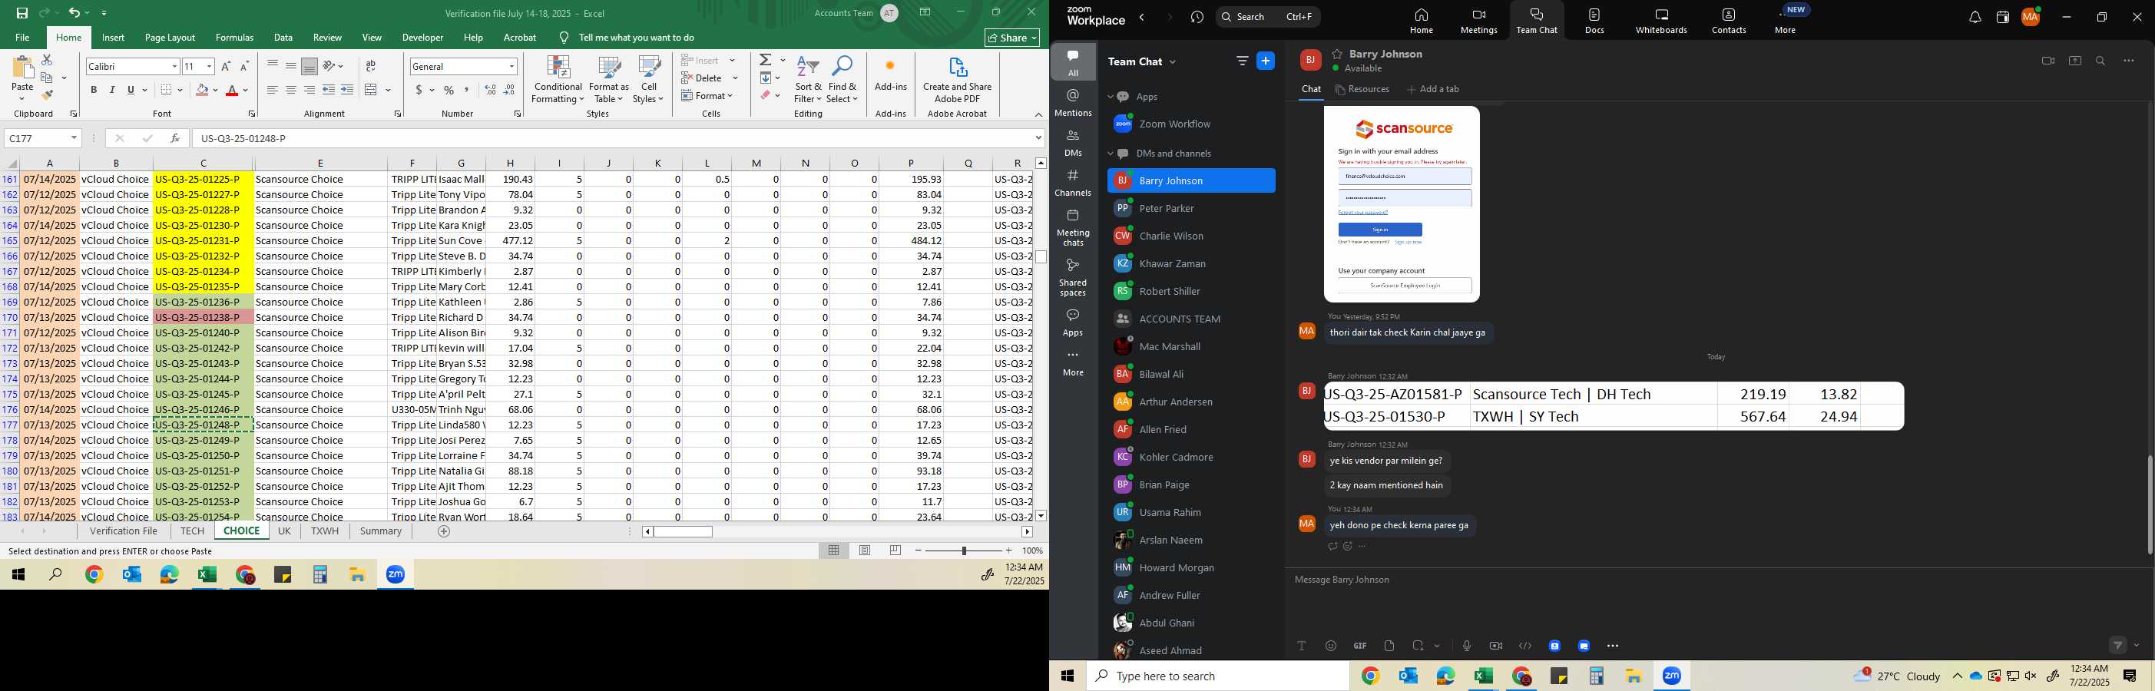
Task: Collapse the Excel ribbon with the chevron
Action: coord(1038,114)
